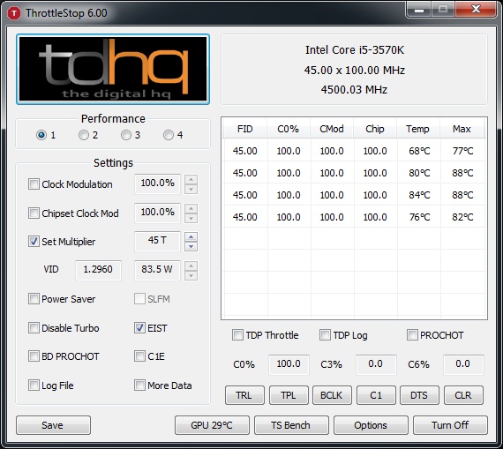Click the C1 button

(x=376, y=395)
